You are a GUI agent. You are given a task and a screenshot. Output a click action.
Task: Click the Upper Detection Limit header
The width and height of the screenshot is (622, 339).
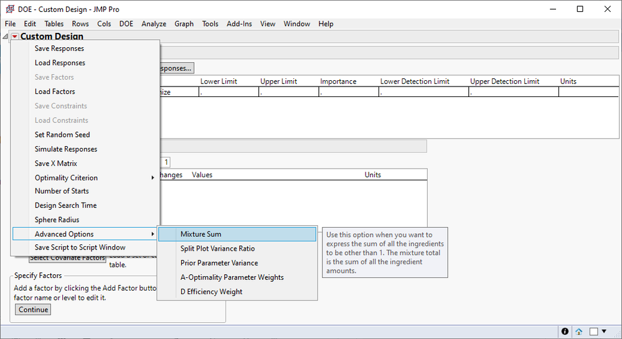pos(504,81)
